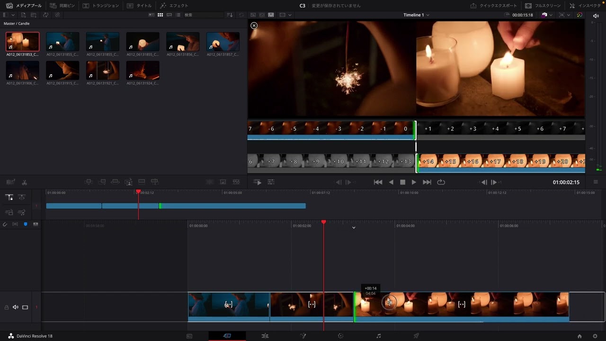Open the Cut page icon in bottom bar

(227, 336)
